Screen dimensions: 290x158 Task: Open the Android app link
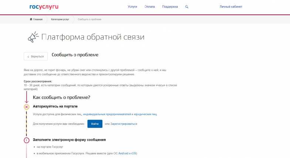[x=123, y=153]
